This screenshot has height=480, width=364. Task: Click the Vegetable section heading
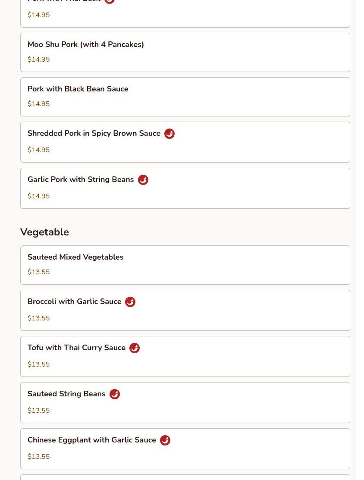44,232
